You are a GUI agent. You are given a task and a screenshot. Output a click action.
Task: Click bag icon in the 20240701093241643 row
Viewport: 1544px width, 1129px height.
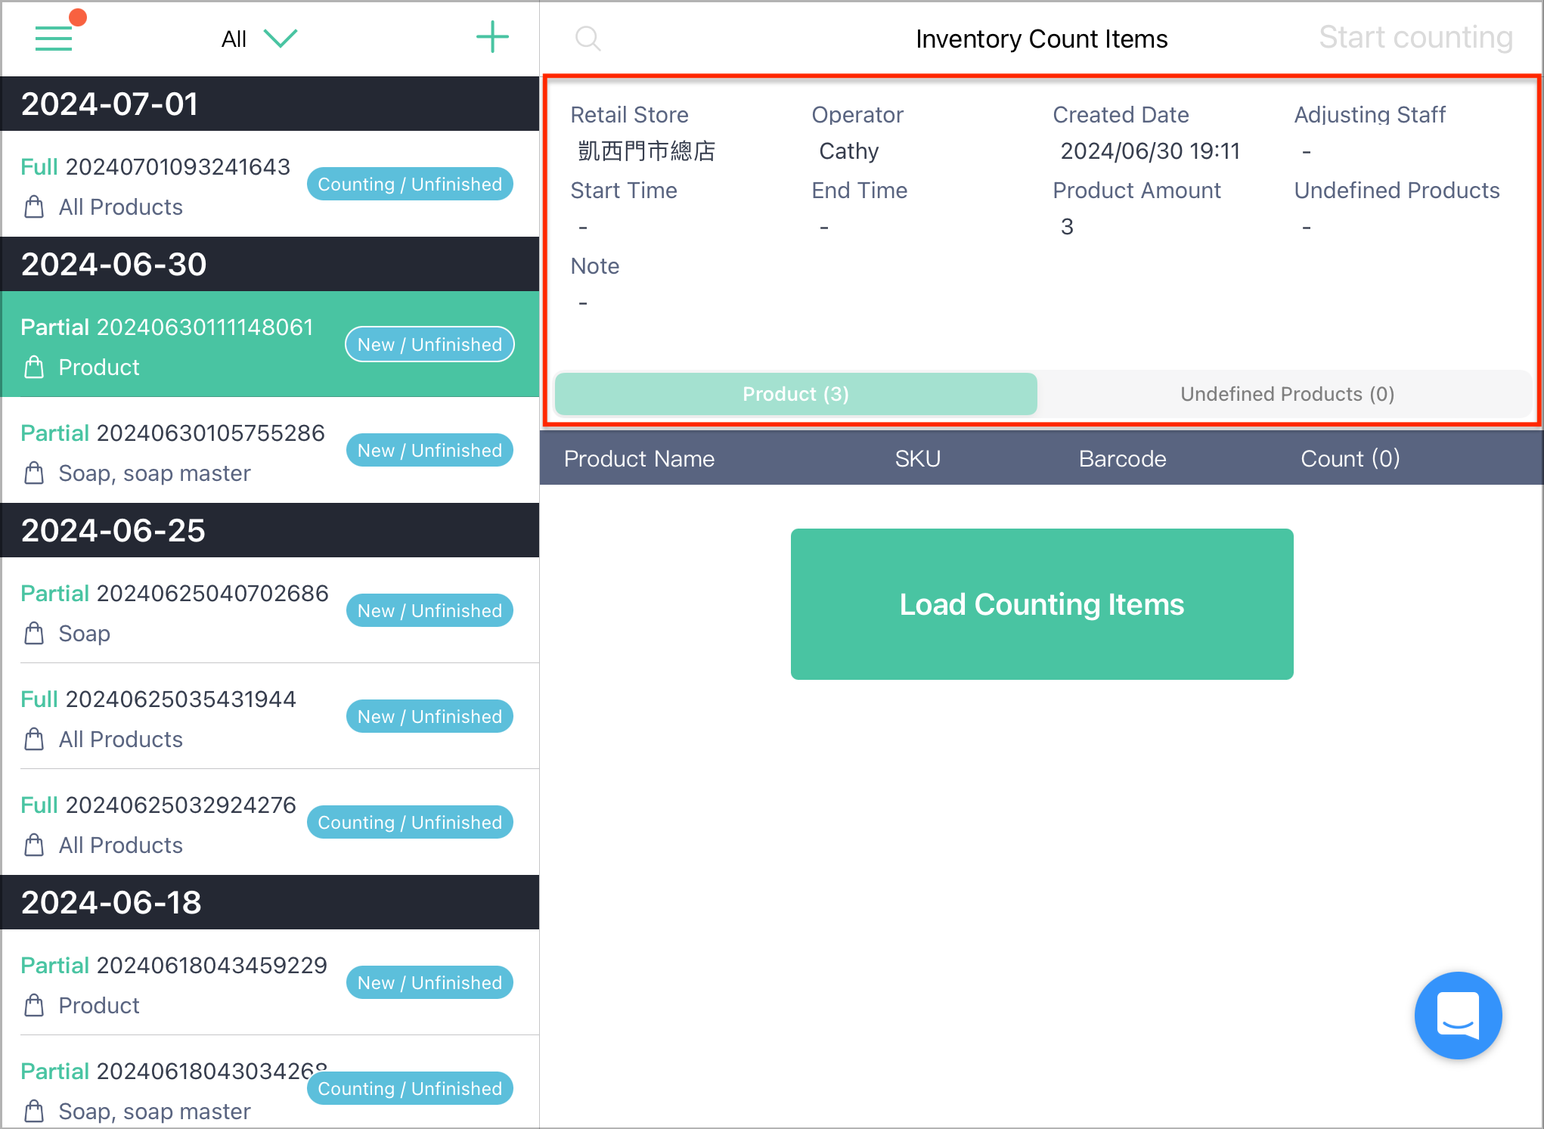tap(34, 206)
